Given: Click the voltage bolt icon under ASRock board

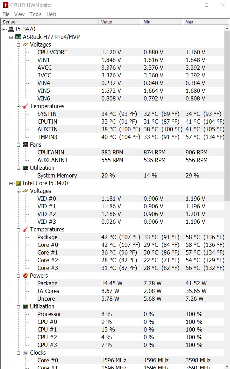Looking at the screenshot, I should tap(26, 44).
